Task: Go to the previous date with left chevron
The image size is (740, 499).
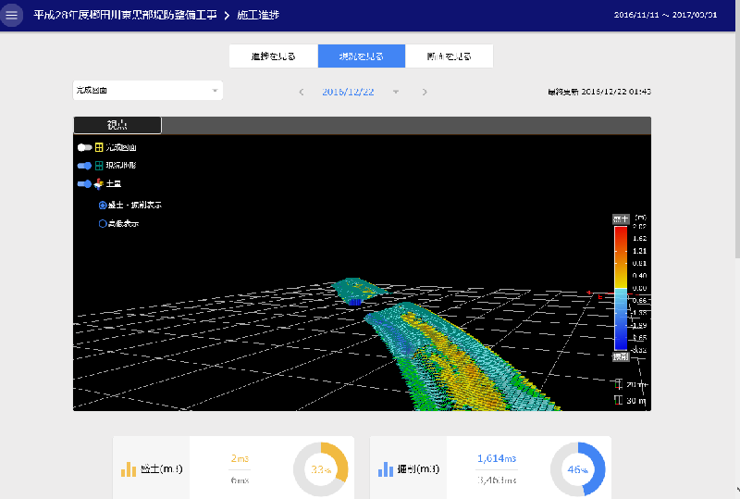Action: 301,92
